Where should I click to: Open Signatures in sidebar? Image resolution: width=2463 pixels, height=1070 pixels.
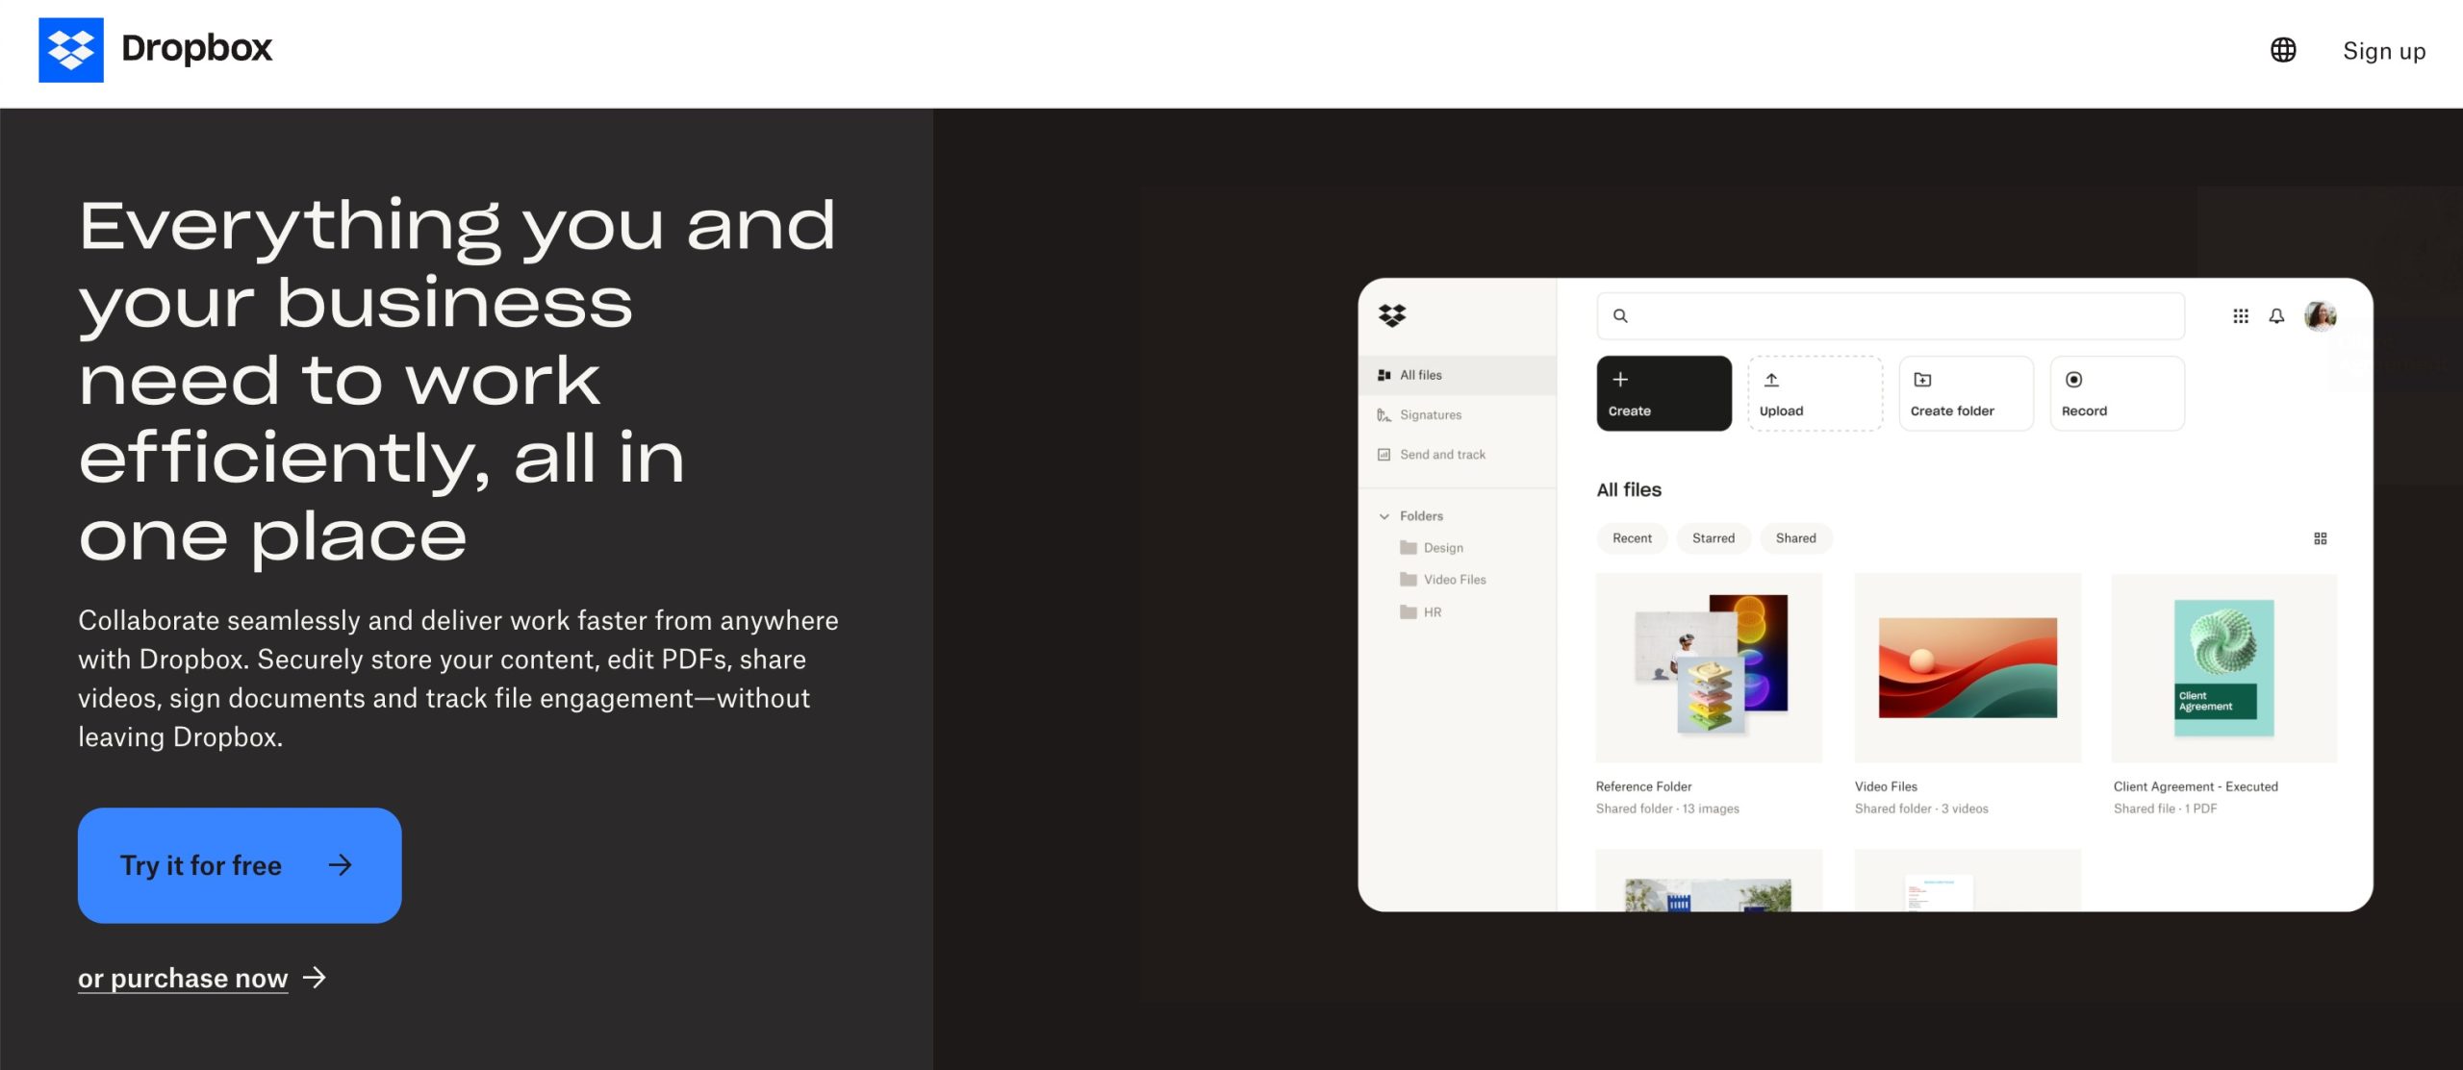point(1430,414)
